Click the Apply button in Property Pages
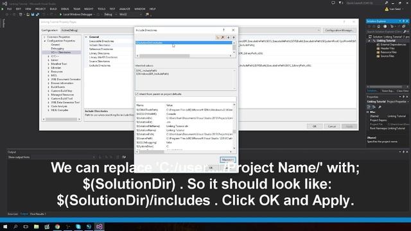The height and width of the screenshot is (231, 411). 349,126
